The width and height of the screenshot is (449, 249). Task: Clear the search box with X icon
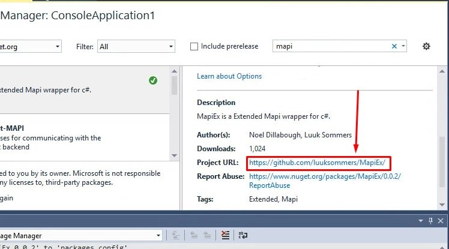click(394, 46)
